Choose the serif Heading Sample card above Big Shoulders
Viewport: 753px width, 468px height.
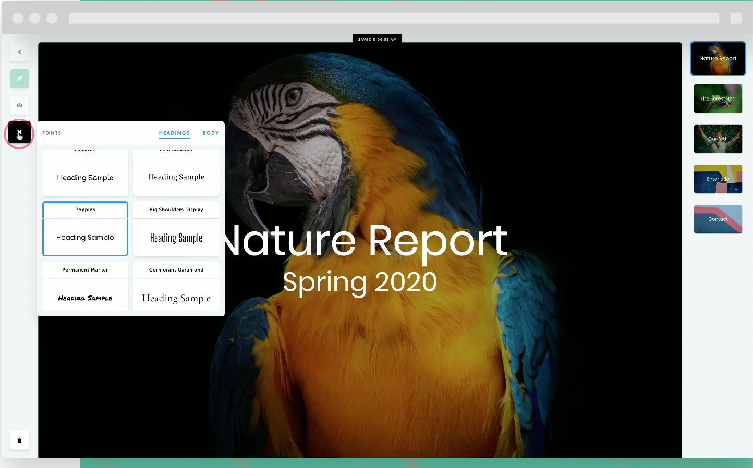[176, 173]
